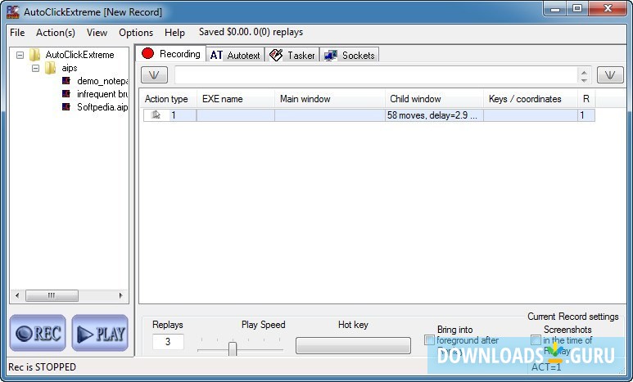
Task: Click the Softpedia.aip file icon
Action: 66,106
